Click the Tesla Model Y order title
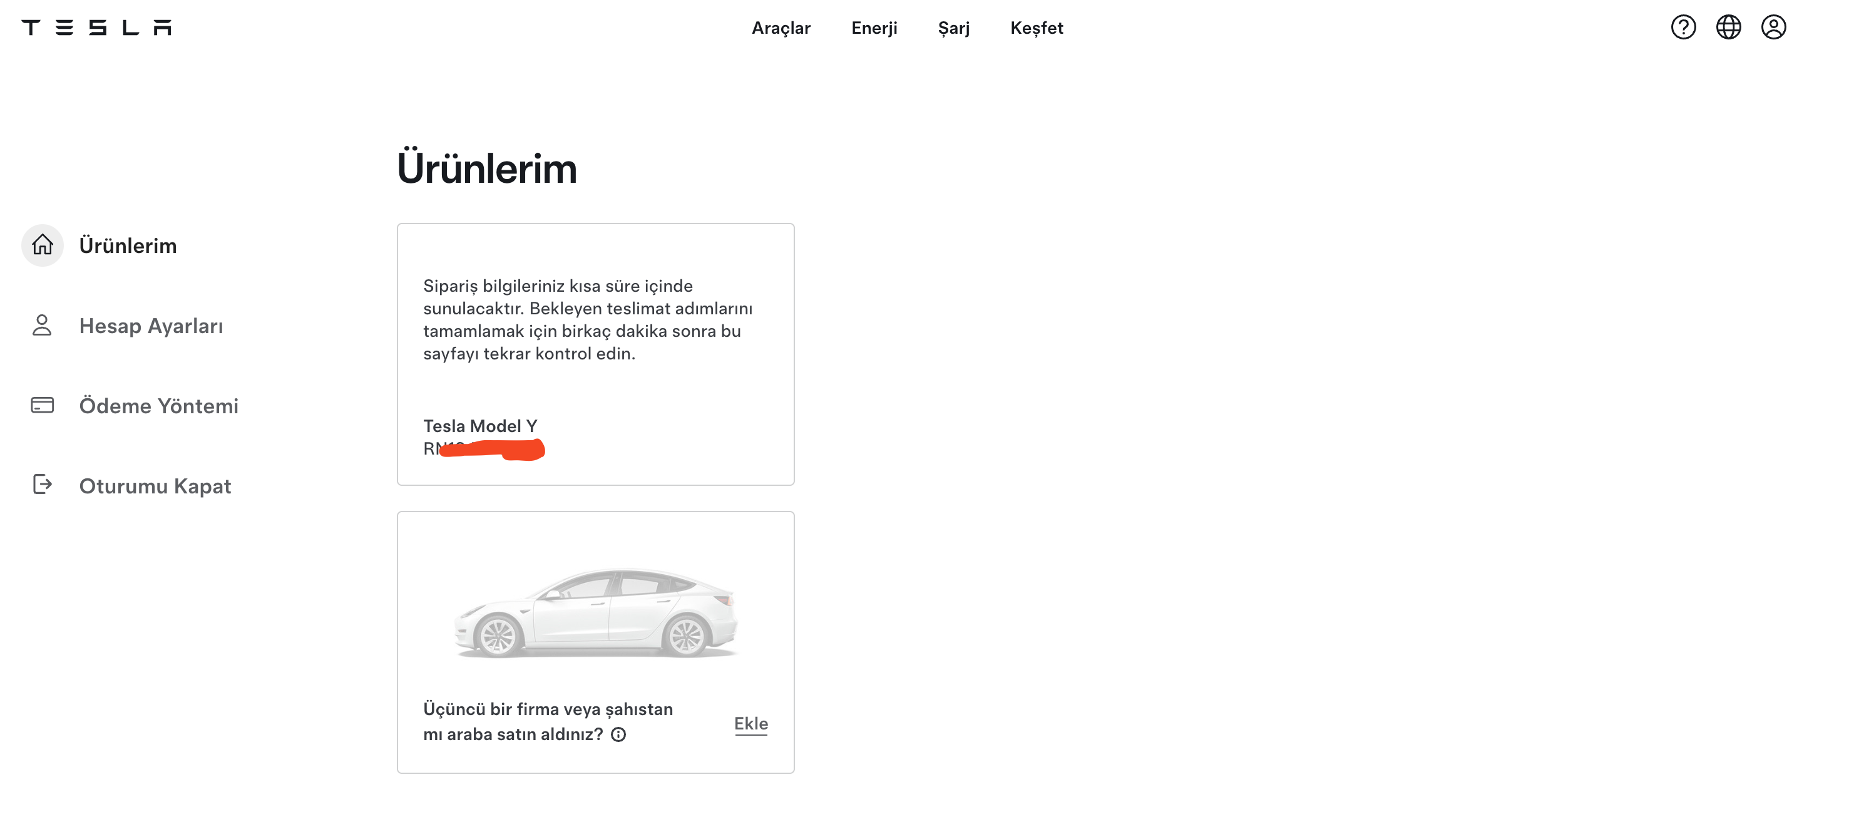Viewport: 1854px width, 824px height. (480, 426)
